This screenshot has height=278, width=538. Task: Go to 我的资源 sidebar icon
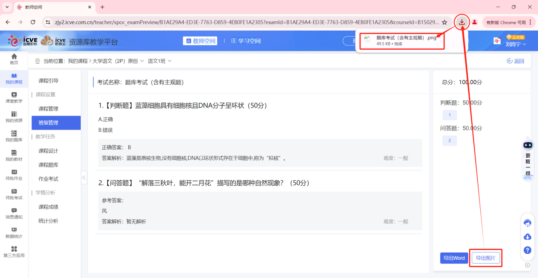tap(14, 117)
